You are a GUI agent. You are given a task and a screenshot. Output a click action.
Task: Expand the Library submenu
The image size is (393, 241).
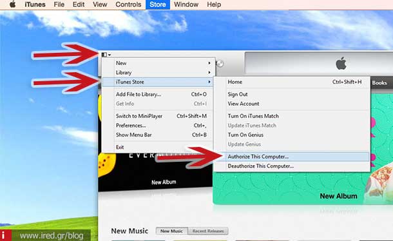[158, 72]
